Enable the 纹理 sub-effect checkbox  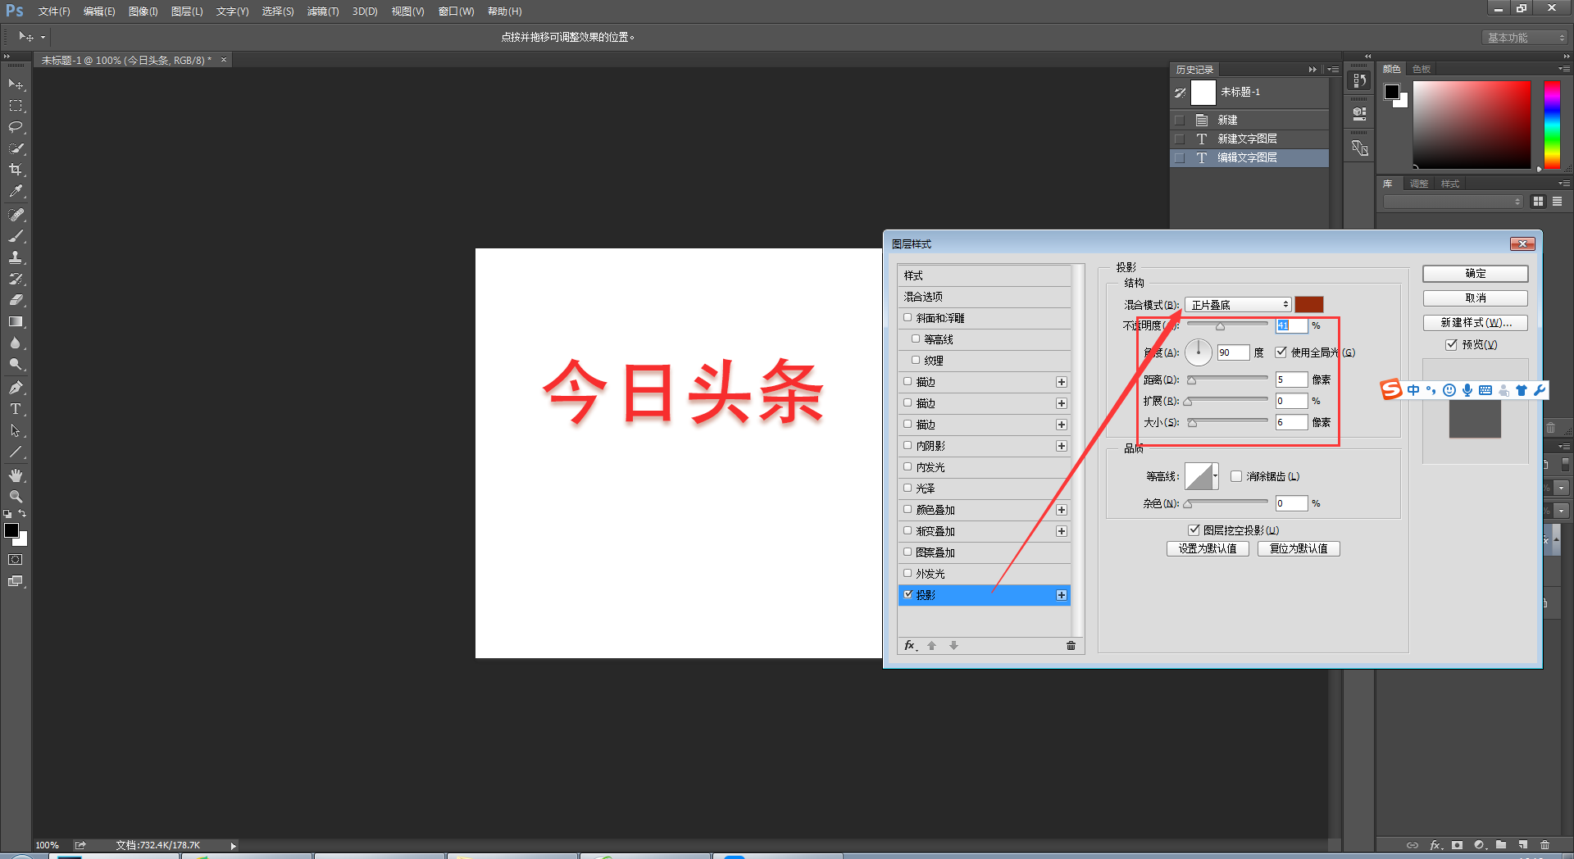pos(916,360)
